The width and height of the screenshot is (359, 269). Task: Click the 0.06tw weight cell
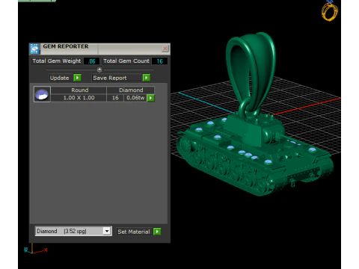click(135, 98)
